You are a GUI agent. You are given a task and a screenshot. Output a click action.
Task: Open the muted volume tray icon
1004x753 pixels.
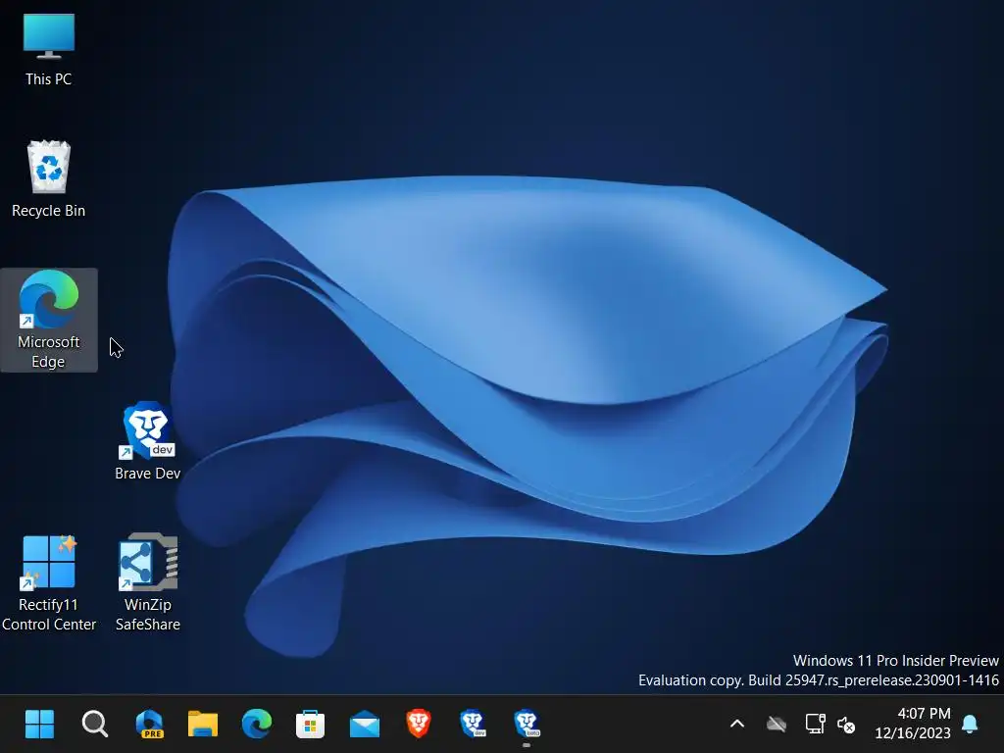[x=846, y=725]
